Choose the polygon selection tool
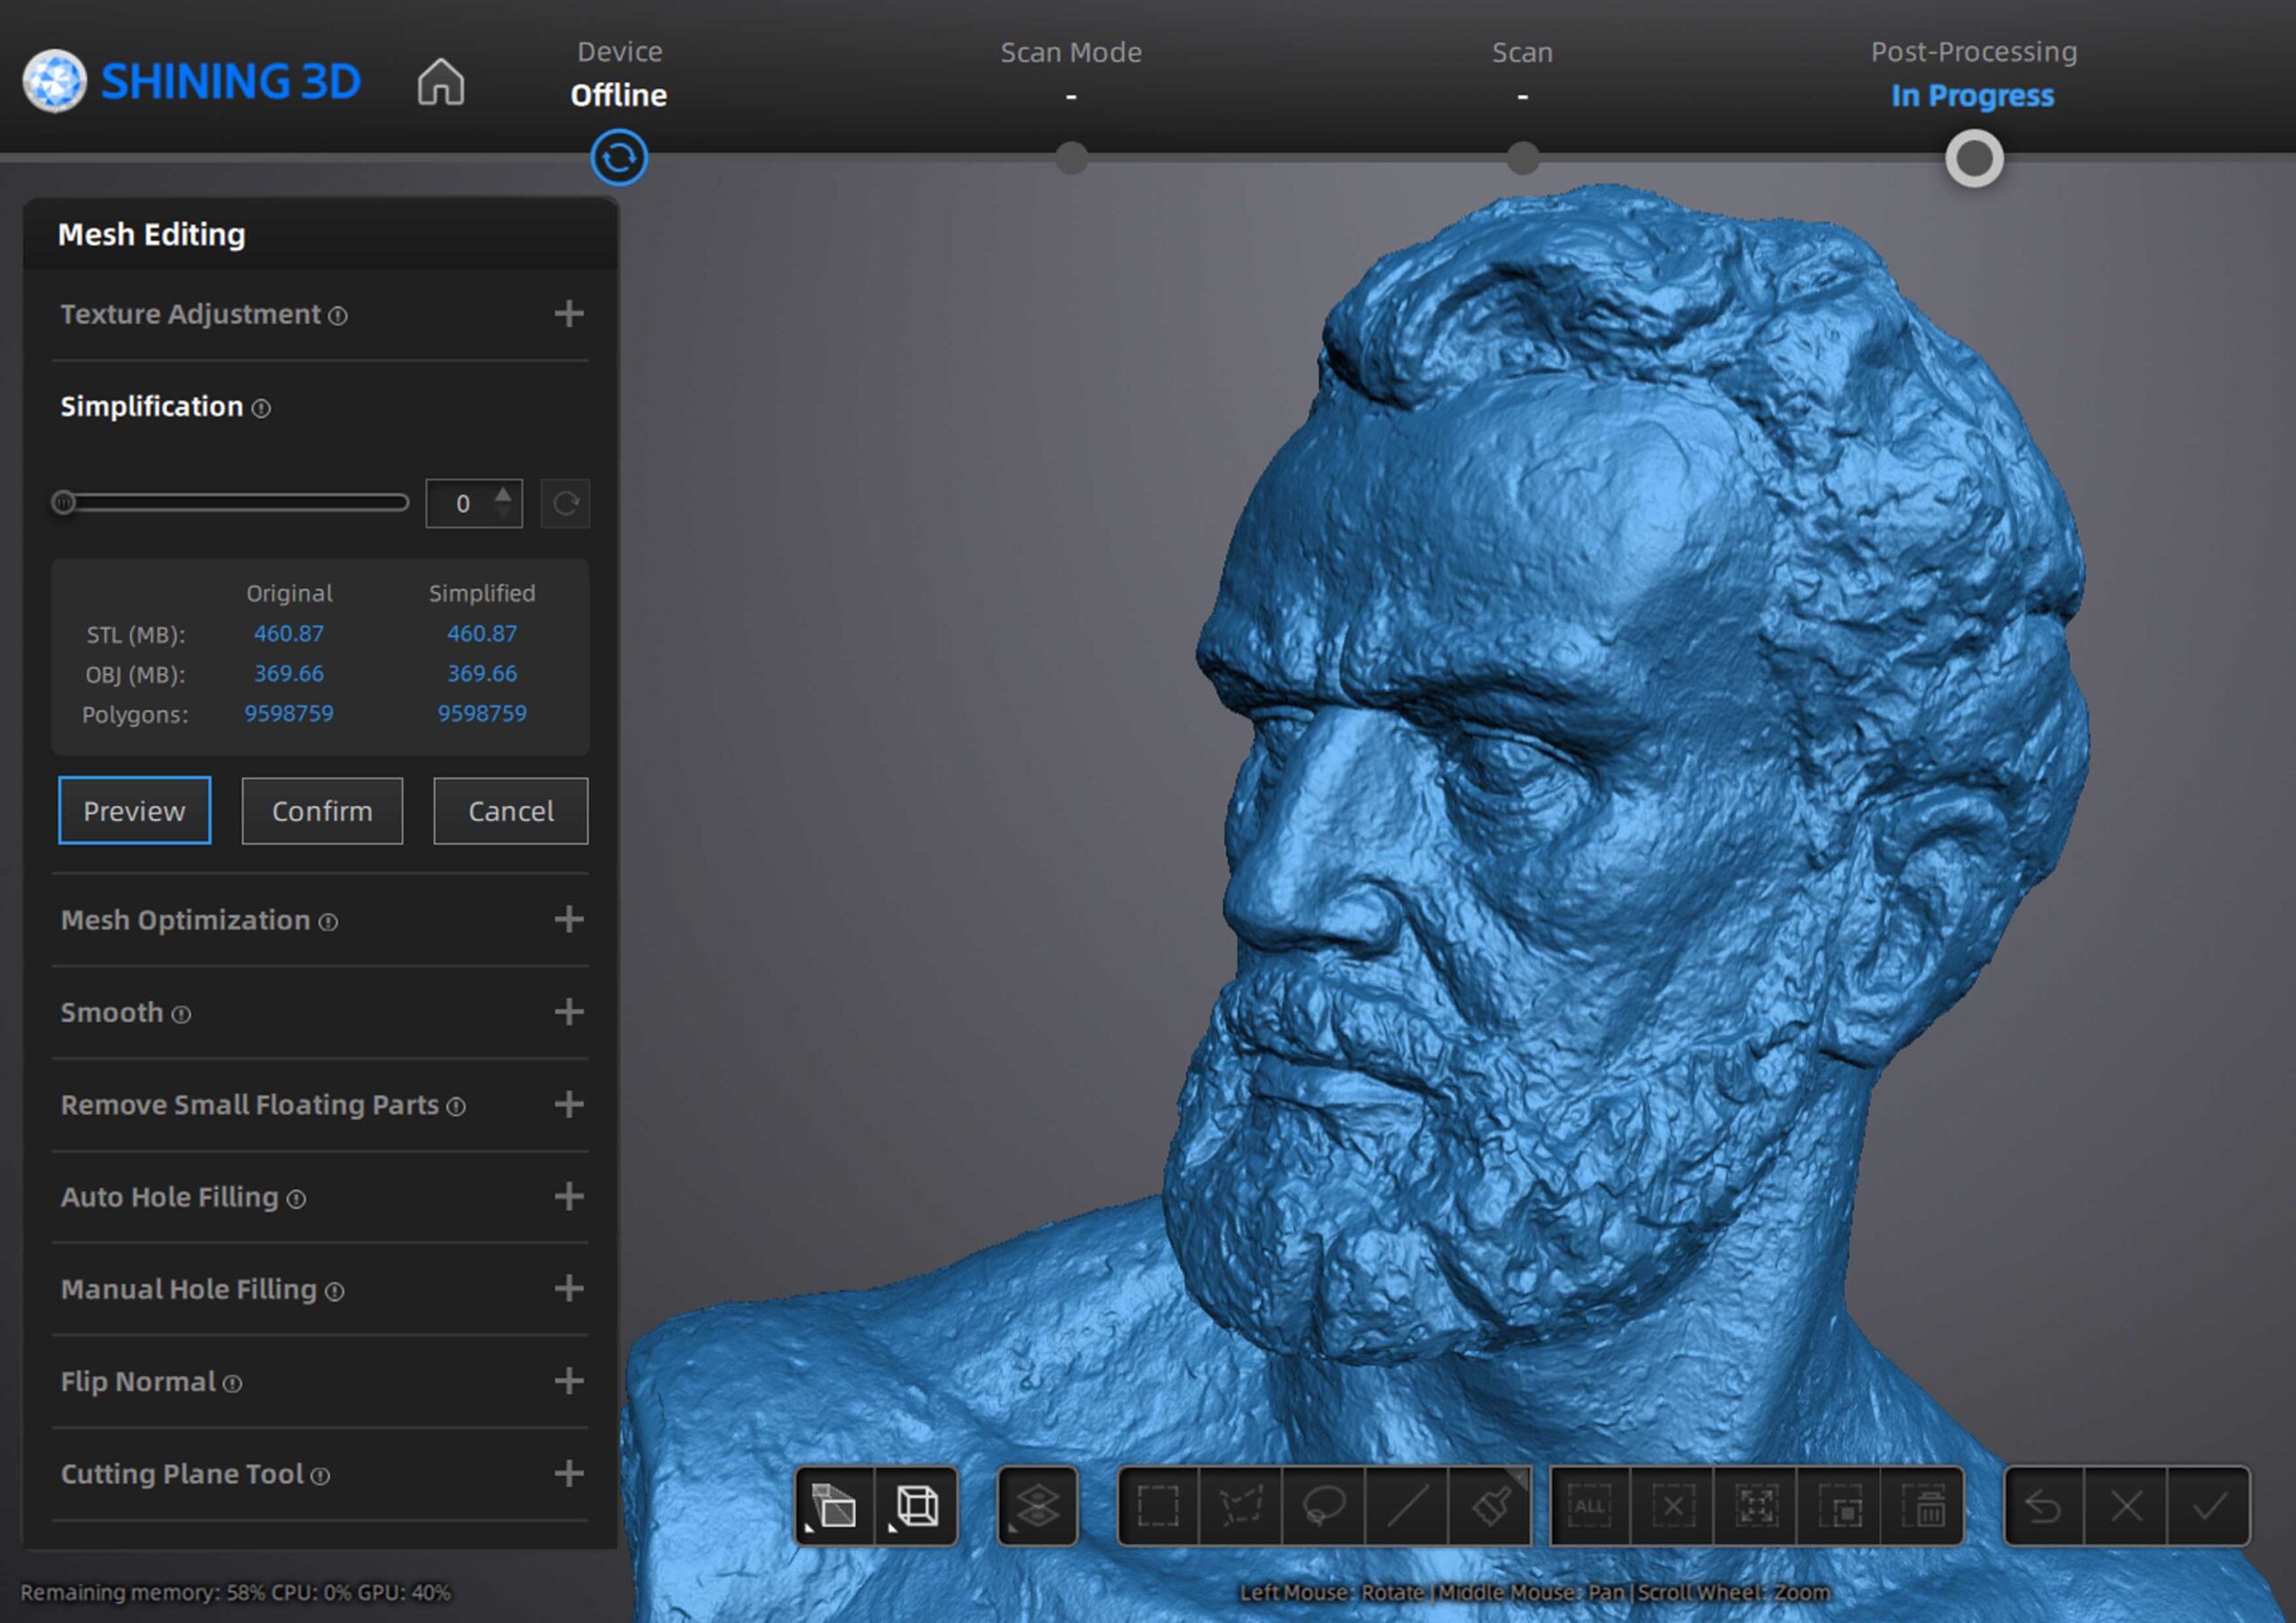This screenshot has height=1623, width=2296. [1241, 1505]
